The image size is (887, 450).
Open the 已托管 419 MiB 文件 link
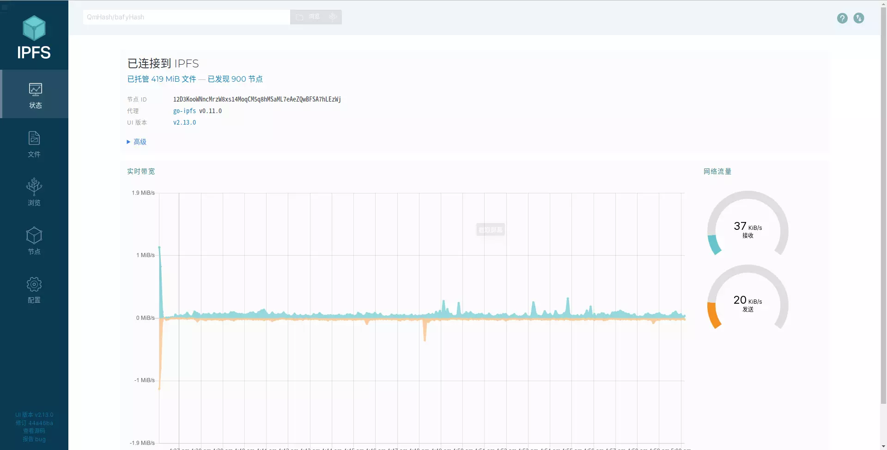[162, 79]
